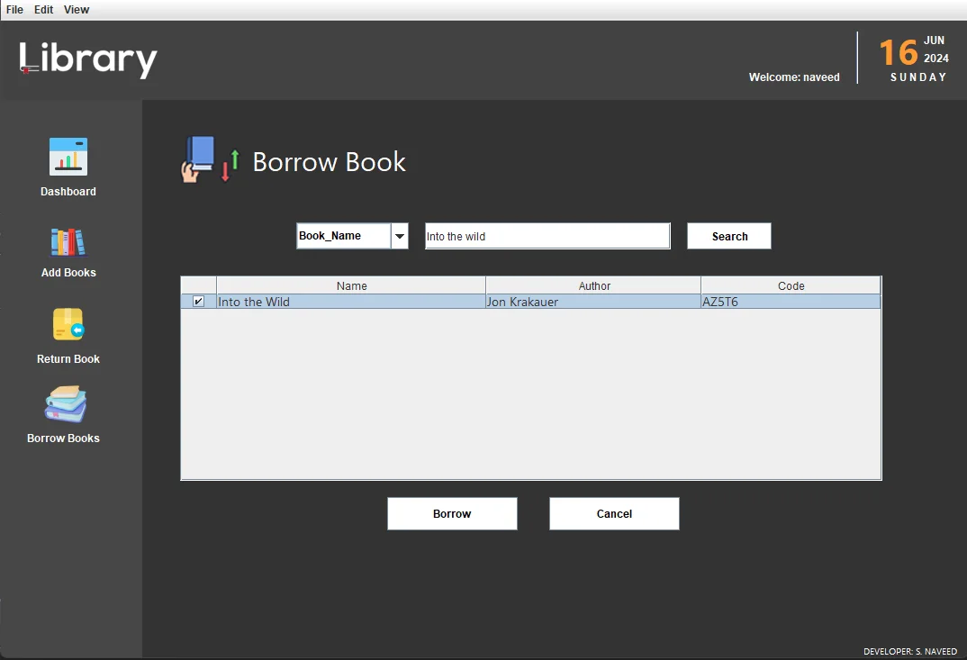Open the File menu
The height and width of the screenshot is (660, 967).
tap(14, 10)
